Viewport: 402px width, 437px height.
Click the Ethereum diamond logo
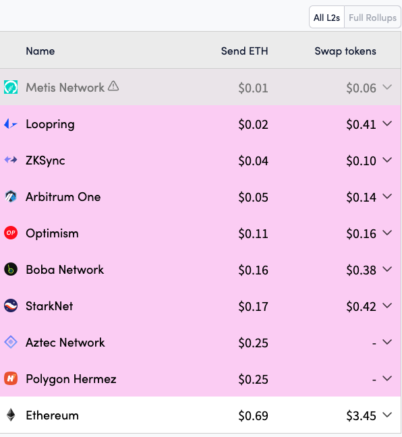[x=11, y=415]
